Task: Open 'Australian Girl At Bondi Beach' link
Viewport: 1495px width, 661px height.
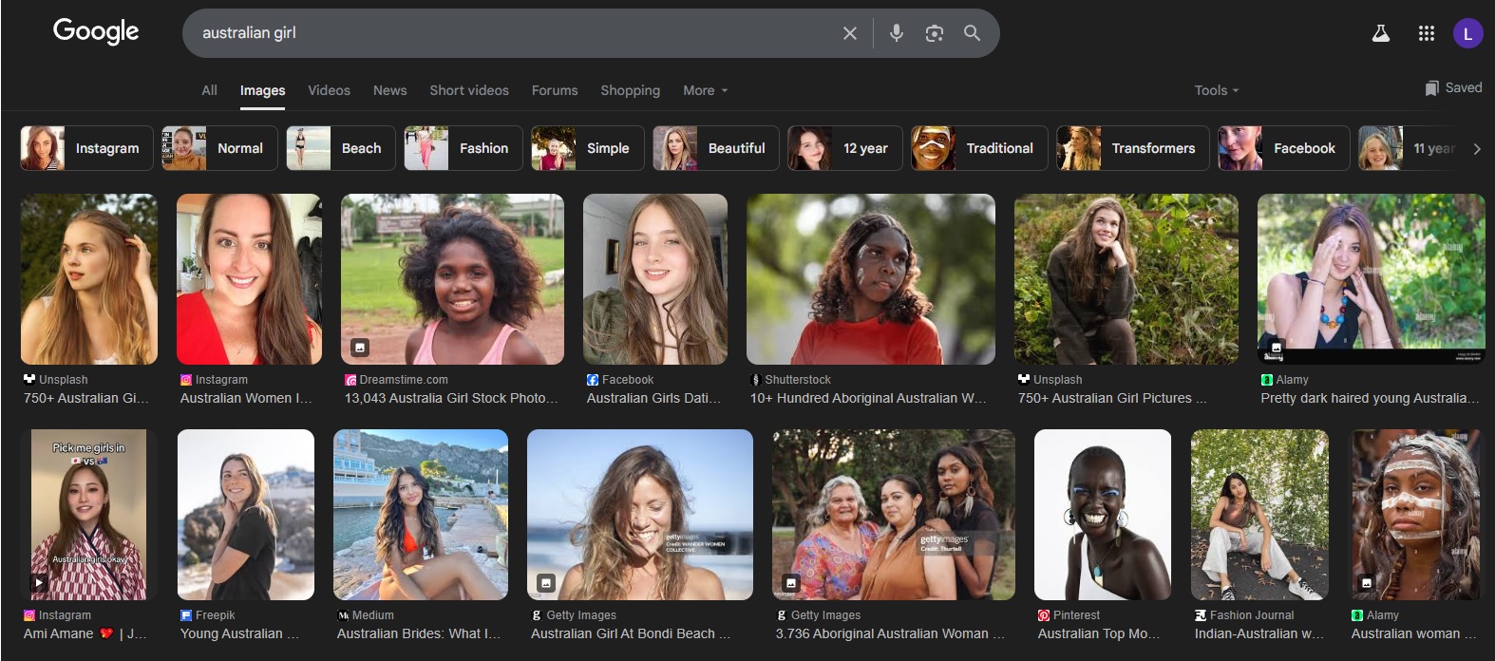Action: (631, 633)
